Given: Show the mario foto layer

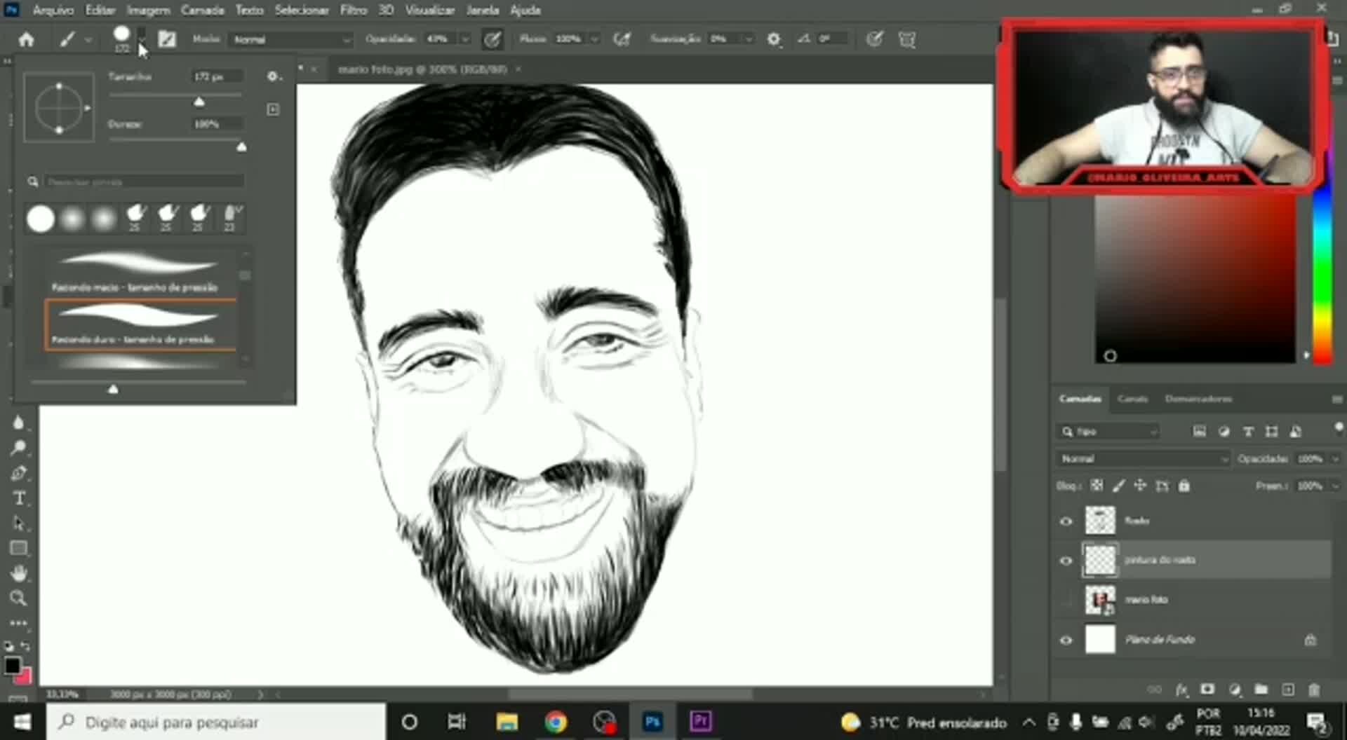Looking at the screenshot, I should (x=1066, y=600).
